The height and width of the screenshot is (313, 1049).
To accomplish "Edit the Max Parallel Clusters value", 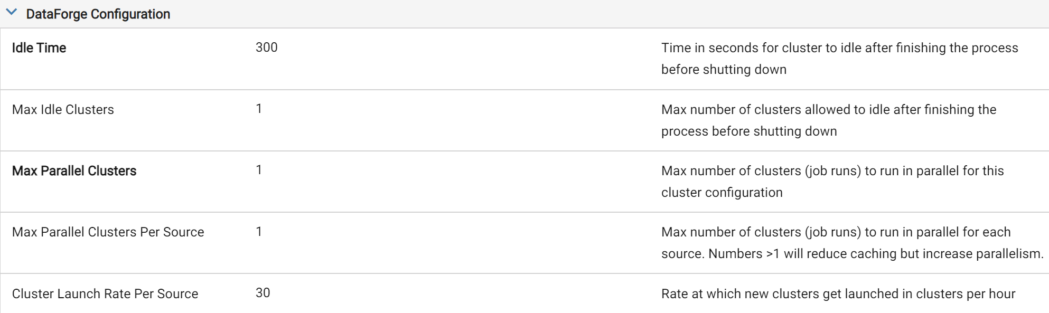I will point(259,170).
